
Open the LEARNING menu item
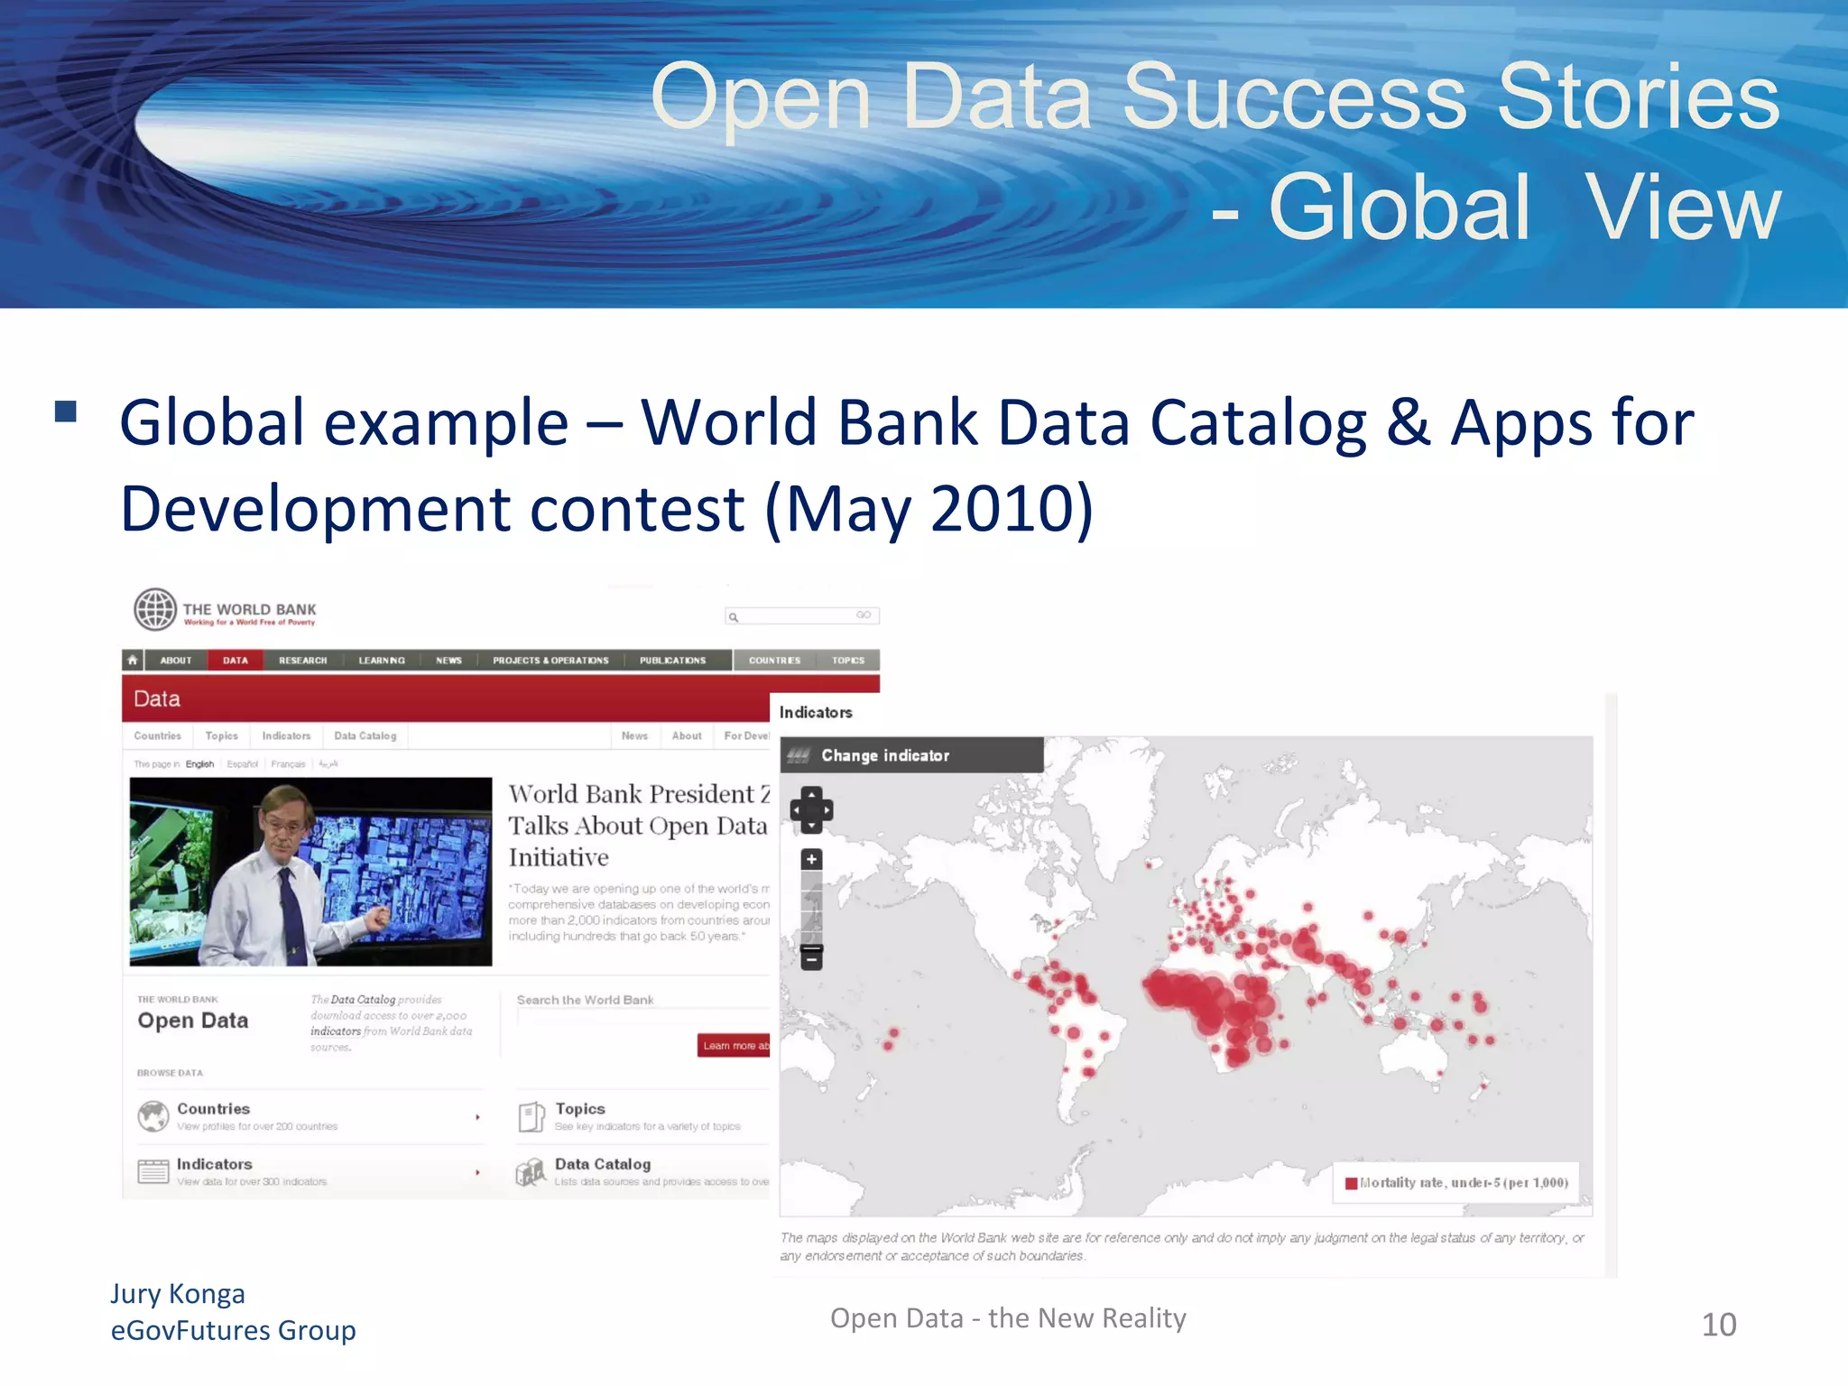(382, 661)
